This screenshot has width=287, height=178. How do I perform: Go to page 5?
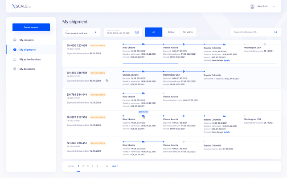(97, 166)
